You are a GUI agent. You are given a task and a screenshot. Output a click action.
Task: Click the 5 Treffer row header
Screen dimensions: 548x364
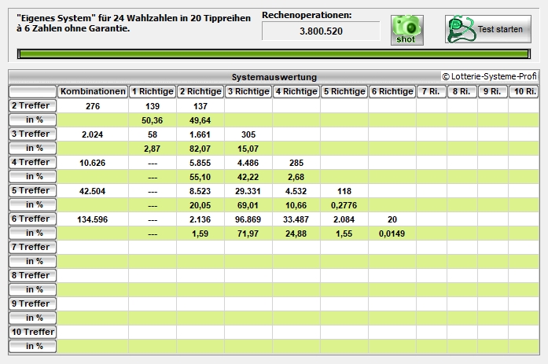[x=32, y=190]
